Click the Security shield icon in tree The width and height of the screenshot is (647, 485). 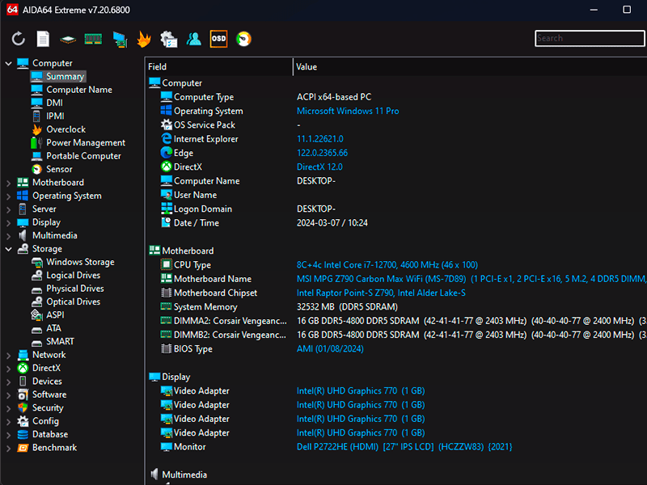[x=23, y=408]
